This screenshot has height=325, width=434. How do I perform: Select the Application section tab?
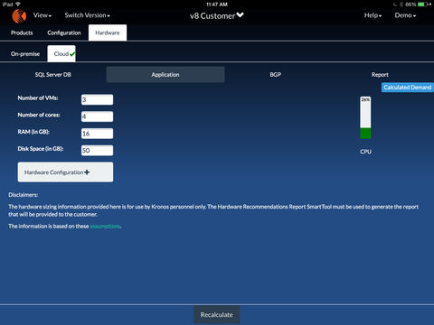(x=165, y=75)
